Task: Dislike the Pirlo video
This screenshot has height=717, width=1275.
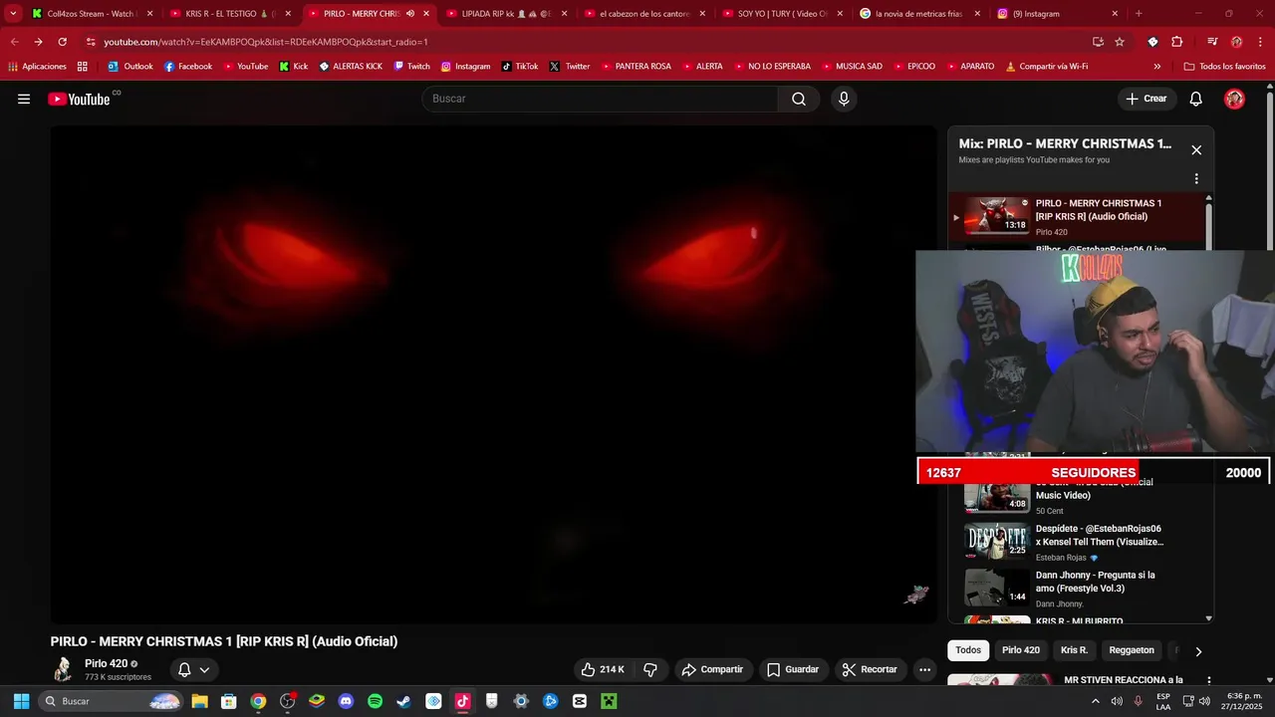Action: click(x=650, y=669)
